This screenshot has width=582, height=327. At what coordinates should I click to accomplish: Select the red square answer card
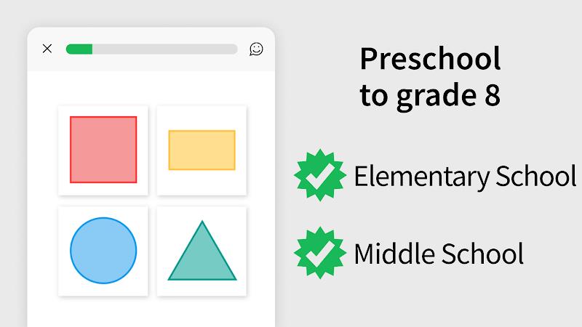click(x=103, y=150)
